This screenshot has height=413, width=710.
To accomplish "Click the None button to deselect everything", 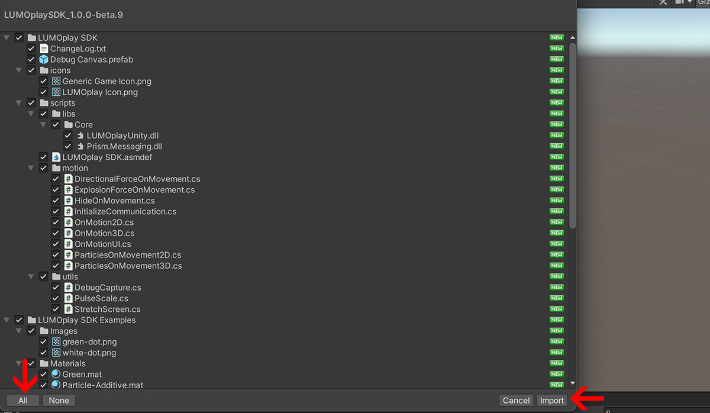I will point(59,401).
